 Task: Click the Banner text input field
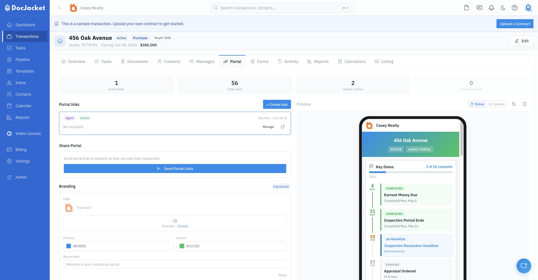pyautogui.click(x=175, y=264)
